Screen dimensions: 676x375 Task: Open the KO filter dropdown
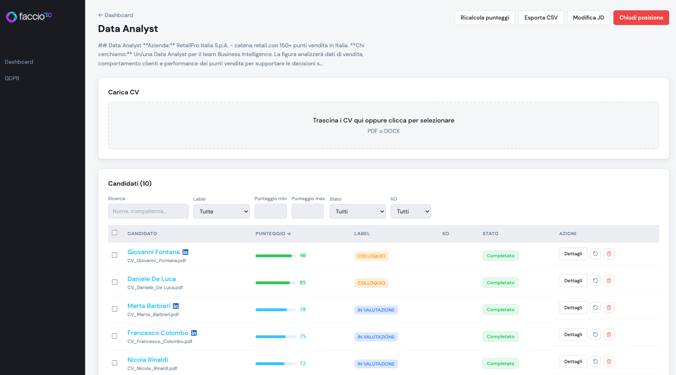[x=411, y=211]
